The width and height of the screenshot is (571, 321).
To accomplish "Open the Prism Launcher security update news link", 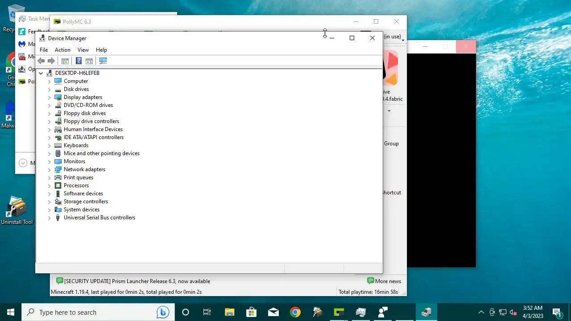I will click(132, 281).
